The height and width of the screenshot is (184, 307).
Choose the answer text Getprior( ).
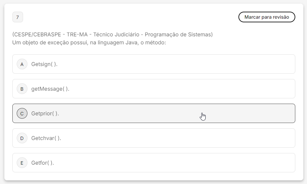click(x=45, y=113)
